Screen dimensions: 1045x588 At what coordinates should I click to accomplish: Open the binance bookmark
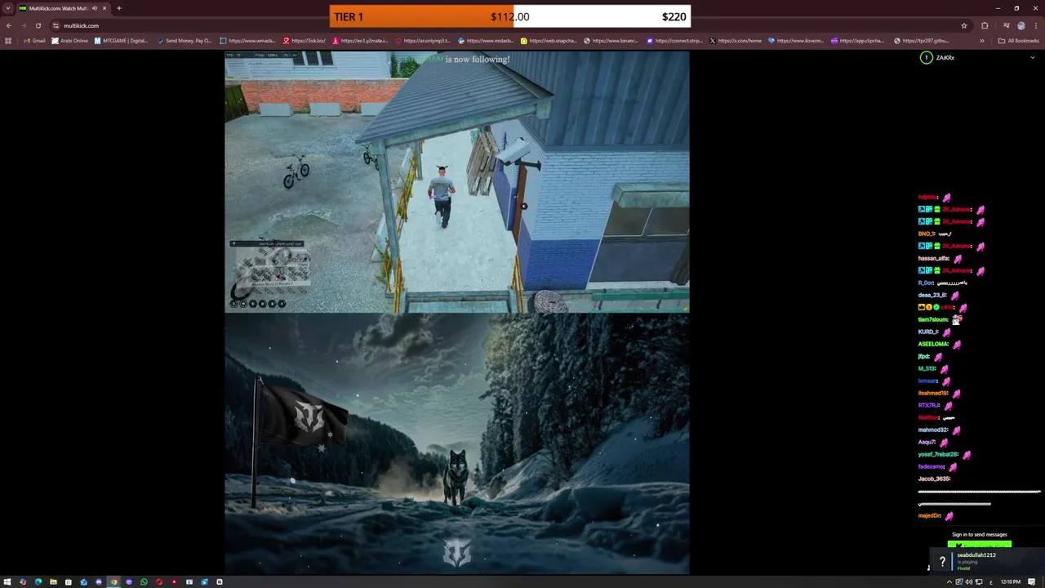coord(611,40)
